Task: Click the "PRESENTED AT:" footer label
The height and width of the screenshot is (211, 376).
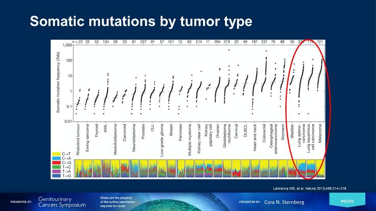Action: (x=21, y=202)
